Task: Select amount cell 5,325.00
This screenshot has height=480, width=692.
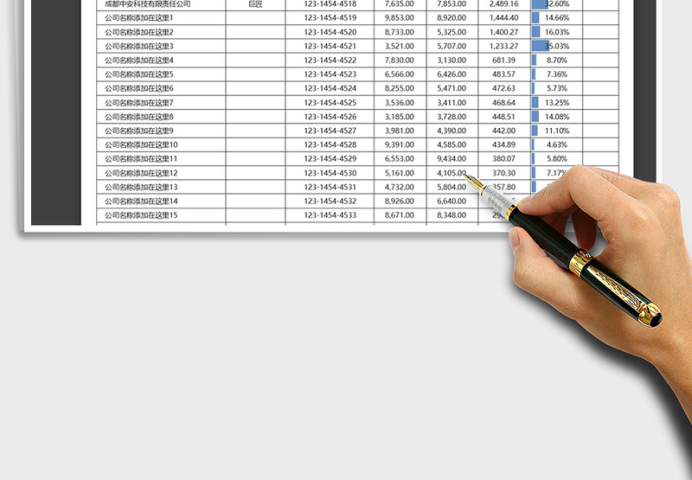Action: point(452,32)
